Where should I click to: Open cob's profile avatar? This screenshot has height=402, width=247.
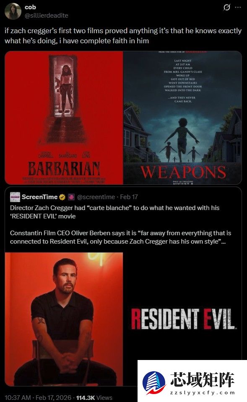click(x=13, y=11)
